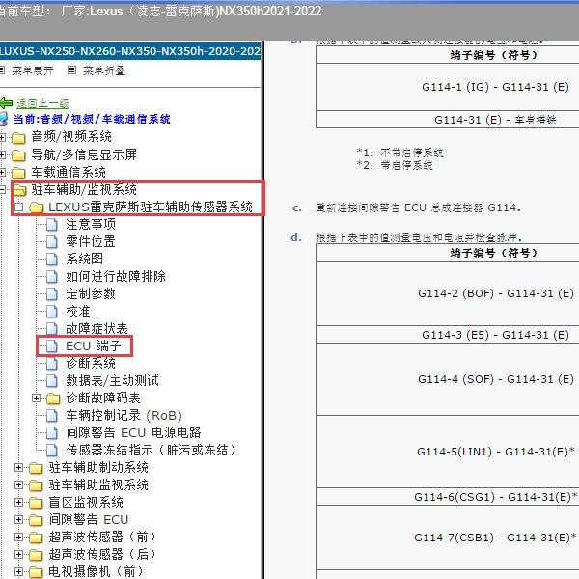Click the G114-31 (E) - 车身搭铁 cell
Image resolution: width=579 pixels, height=579 pixels.
point(495,120)
